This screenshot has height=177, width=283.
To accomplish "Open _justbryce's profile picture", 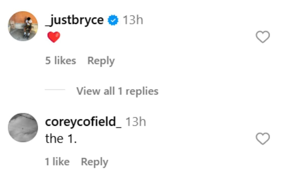I will (x=23, y=26).
